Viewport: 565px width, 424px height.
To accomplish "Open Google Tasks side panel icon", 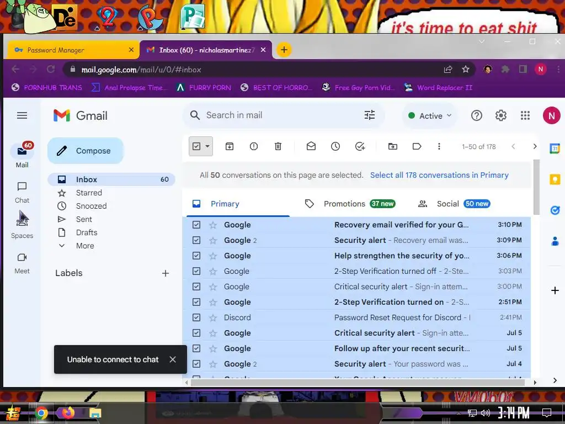I will coord(555,210).
